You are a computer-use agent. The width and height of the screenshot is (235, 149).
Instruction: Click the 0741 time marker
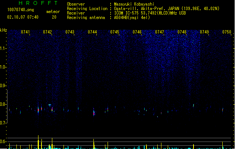25,32
